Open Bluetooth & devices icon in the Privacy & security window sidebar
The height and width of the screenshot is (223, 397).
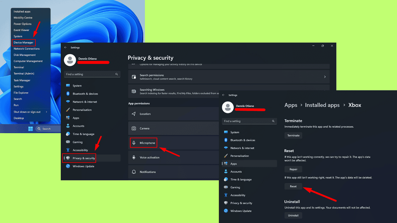click(x=68, y=93)
